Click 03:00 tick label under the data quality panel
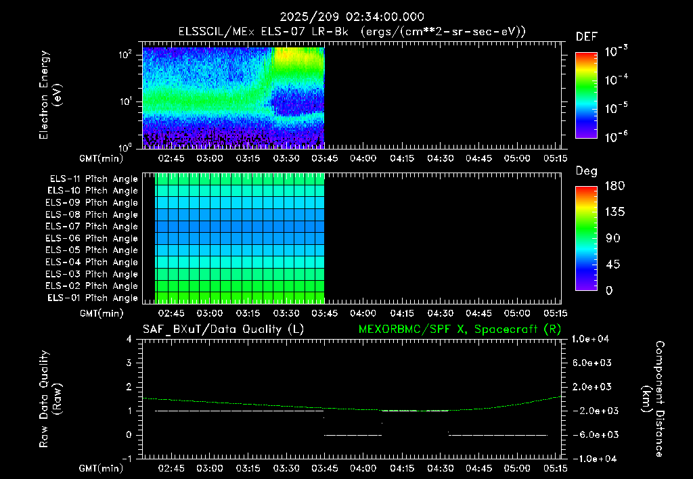The height and width of the screenshot is (479, 693). pyautogui.click(x=210, y=468)
